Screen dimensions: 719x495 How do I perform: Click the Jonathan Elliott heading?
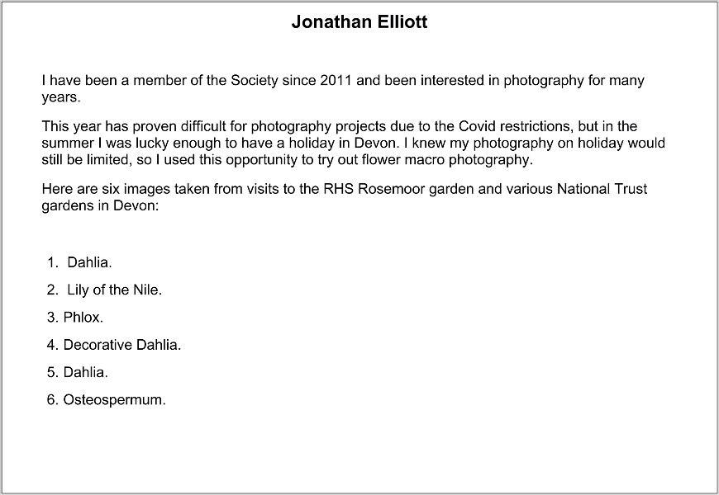[x=359, y=22]
